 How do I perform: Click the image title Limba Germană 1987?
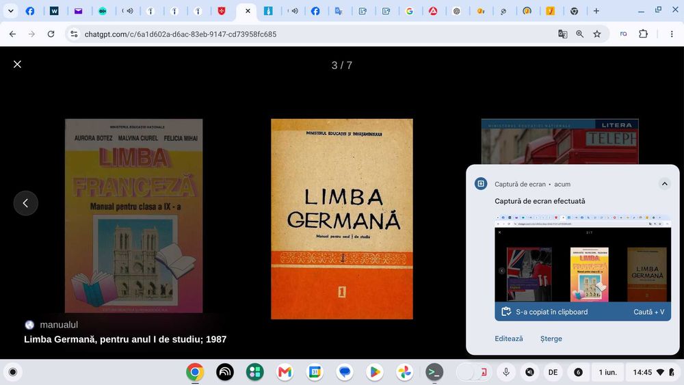tap(125, 339)
